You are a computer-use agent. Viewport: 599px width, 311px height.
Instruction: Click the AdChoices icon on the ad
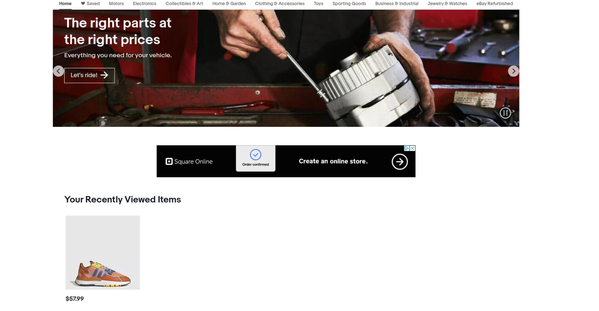click(x=407, y=148)
